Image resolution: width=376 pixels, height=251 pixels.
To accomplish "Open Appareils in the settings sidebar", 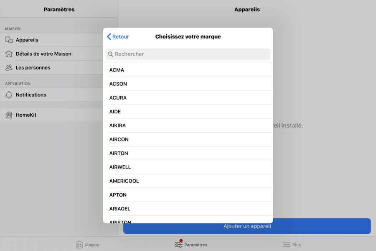I will [51, 40].
